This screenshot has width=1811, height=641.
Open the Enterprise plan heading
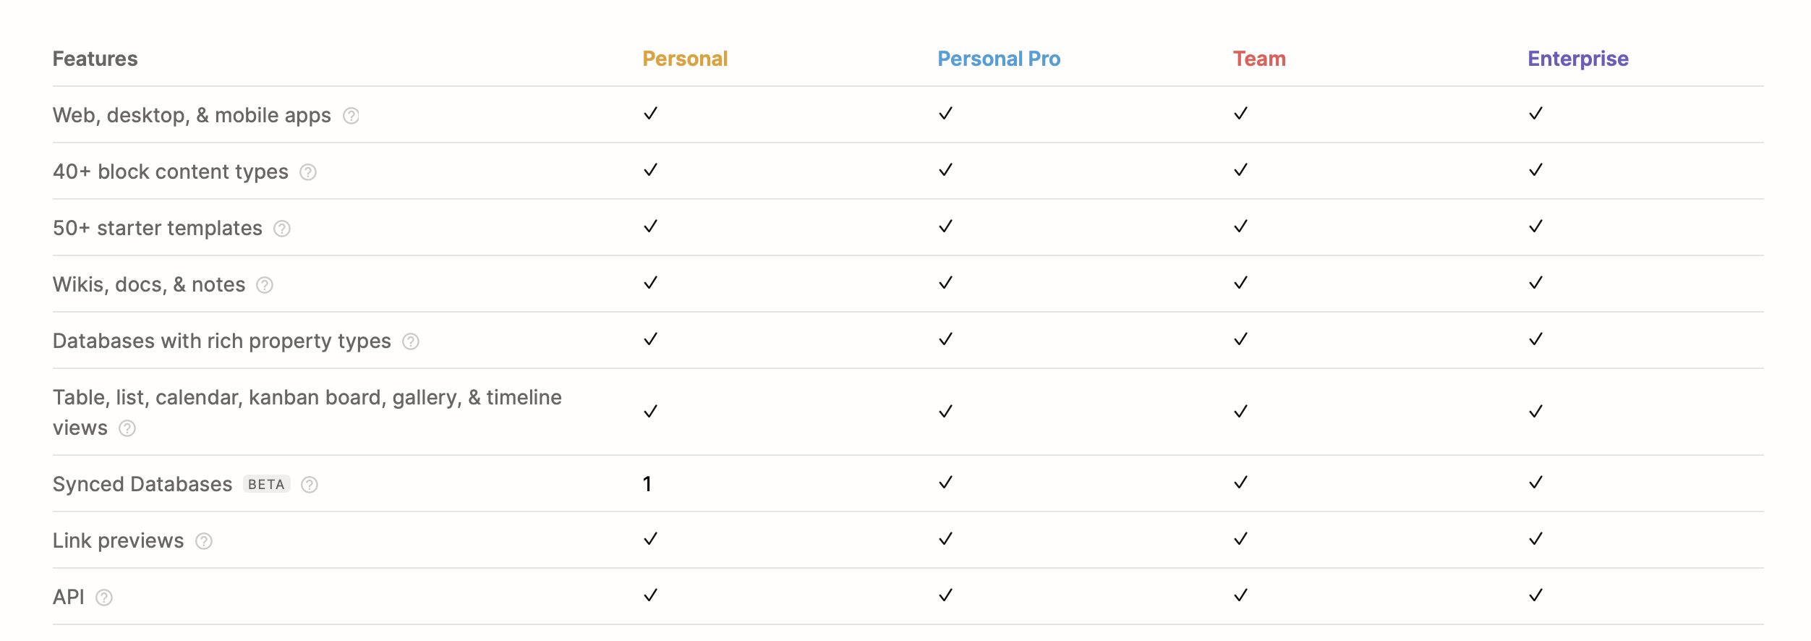point(1578,59)
